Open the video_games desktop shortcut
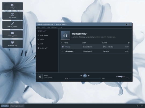This screenshot has width=145, height=108. pos(13,34)
